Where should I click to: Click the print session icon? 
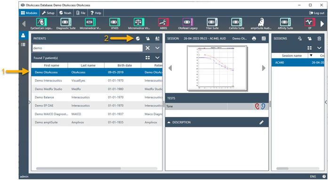coord(254,38)
